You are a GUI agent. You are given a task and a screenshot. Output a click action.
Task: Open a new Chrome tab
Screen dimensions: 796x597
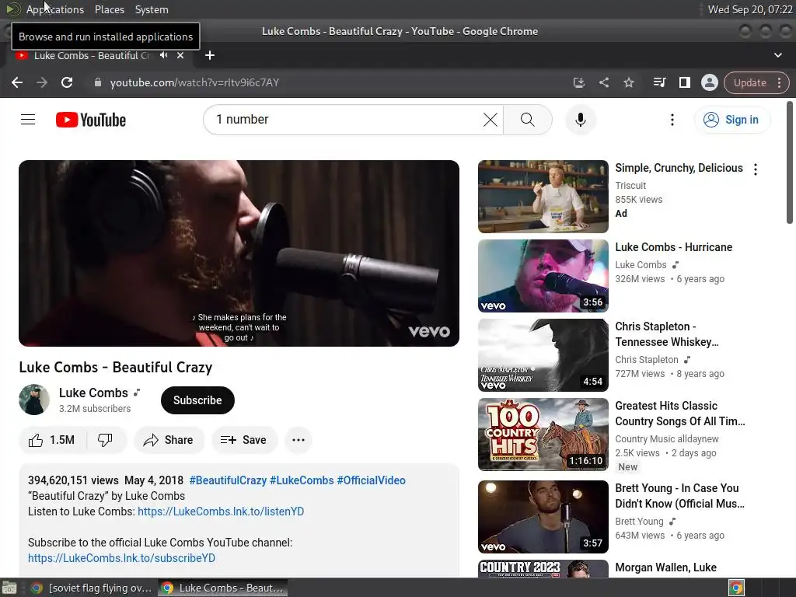coord(210,55)
